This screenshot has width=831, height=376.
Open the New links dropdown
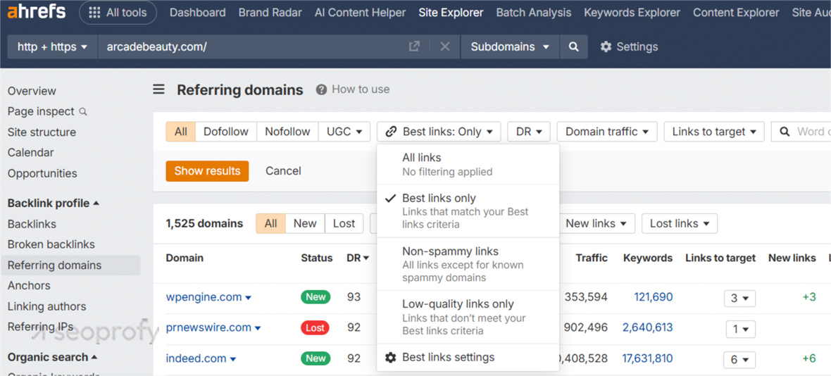tap(596, 223)
